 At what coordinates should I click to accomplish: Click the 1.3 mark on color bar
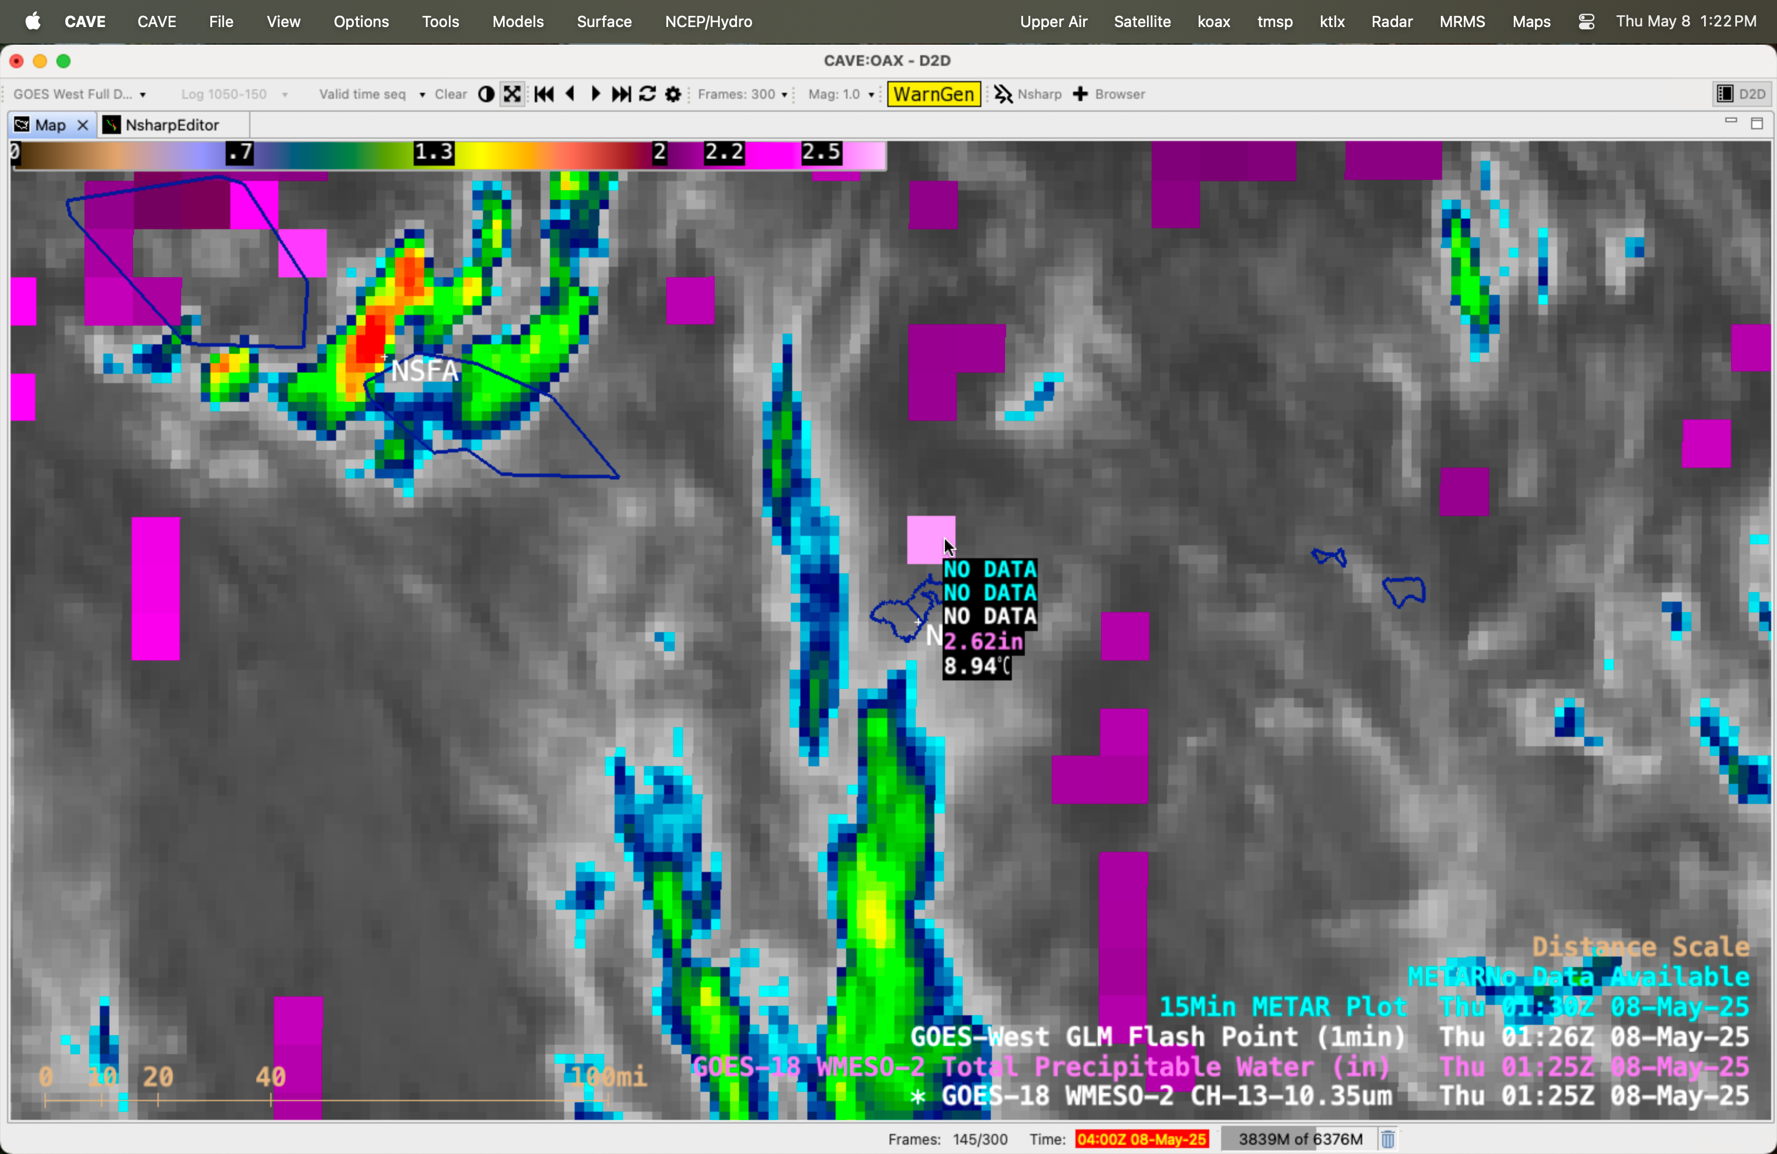tap(434, 152)
